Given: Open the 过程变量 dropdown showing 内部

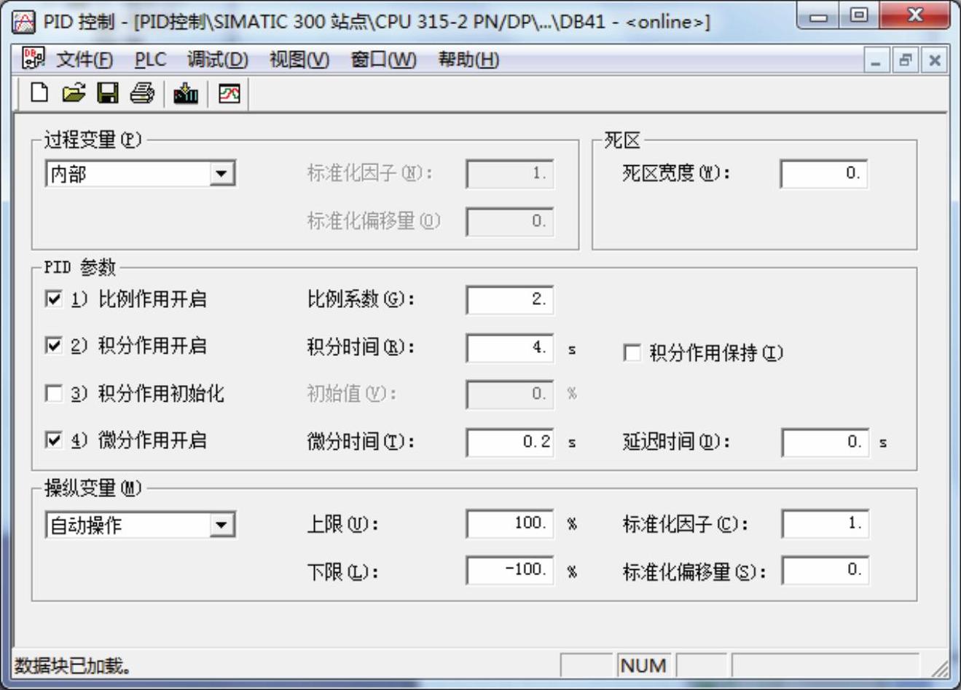Looking at the screenshot, I should [141, 174].
